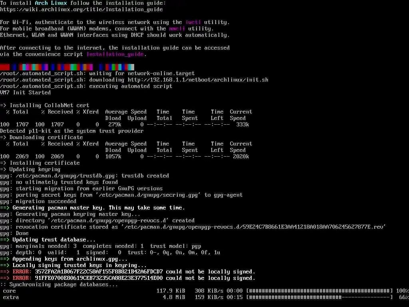Click '=> Installing certificate' line
Image resolution: width=409 pixels, height=307 pixels.
coord(40,163)
